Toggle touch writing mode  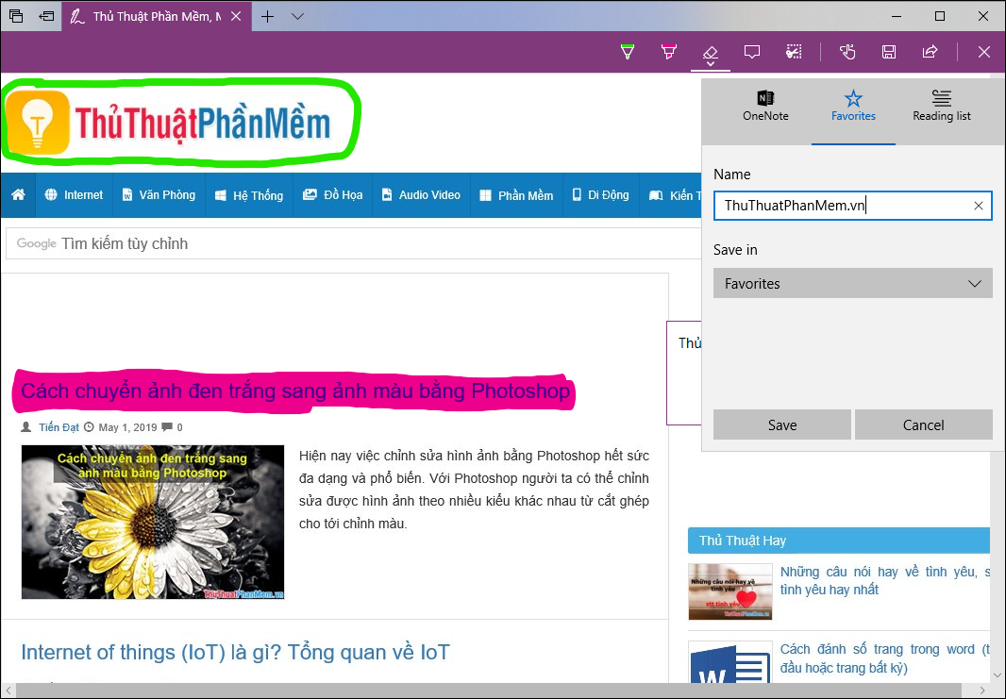click(x=847, y=52)
